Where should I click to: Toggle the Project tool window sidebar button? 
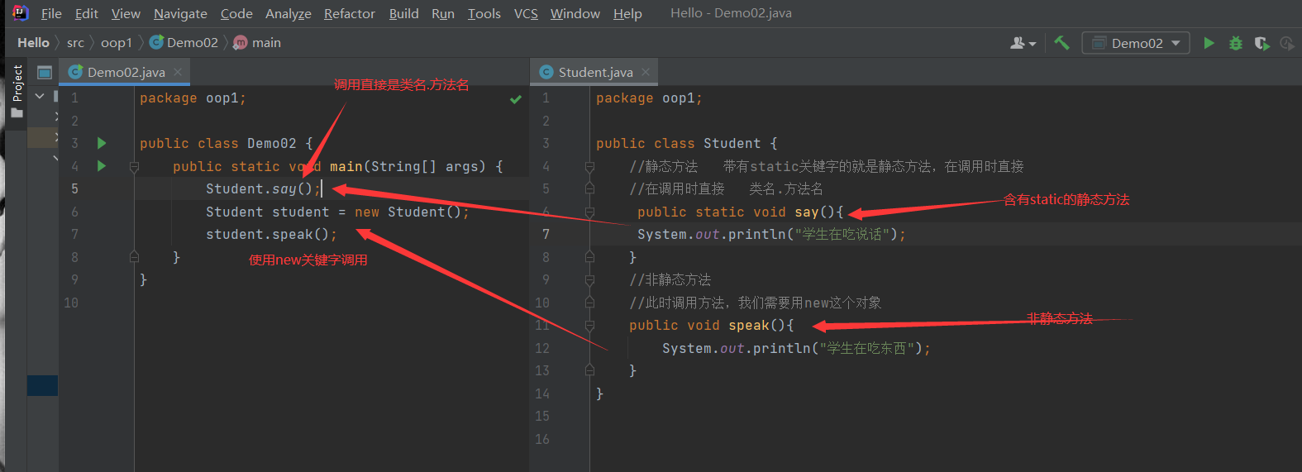click(x=17, y=91)
